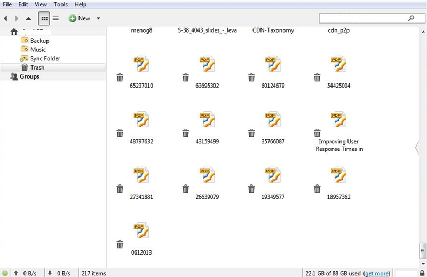Go forward with the right arrow
This screenshot has width=427, height=277.
[x=17, y=18]
